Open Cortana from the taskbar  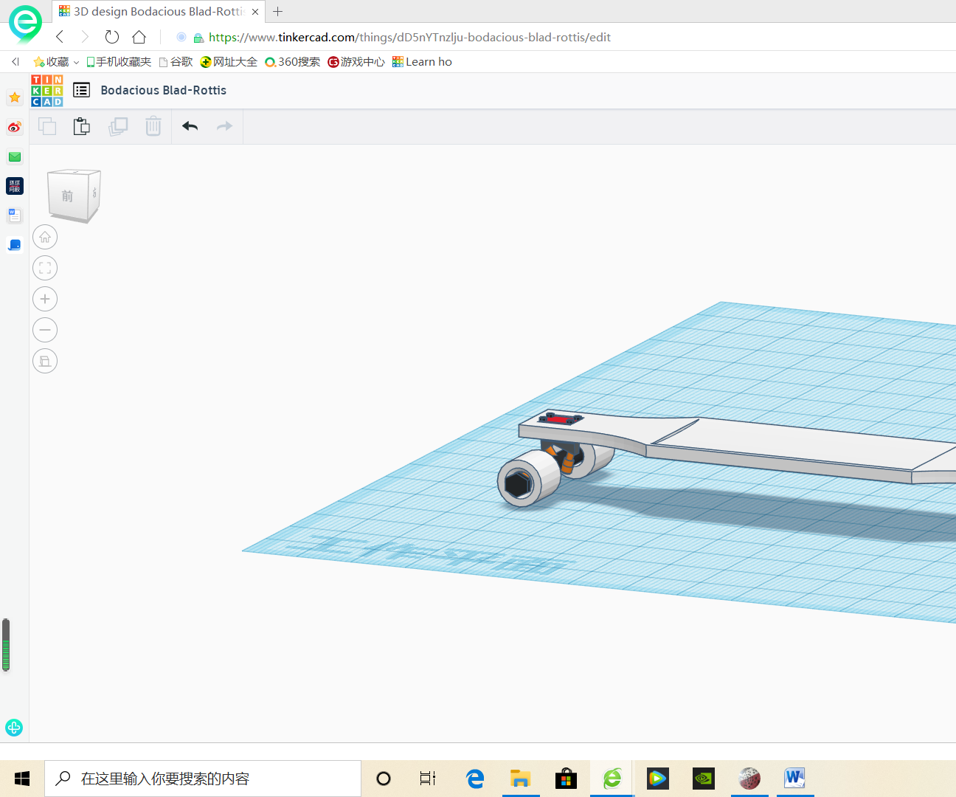(x=384, y=779)
